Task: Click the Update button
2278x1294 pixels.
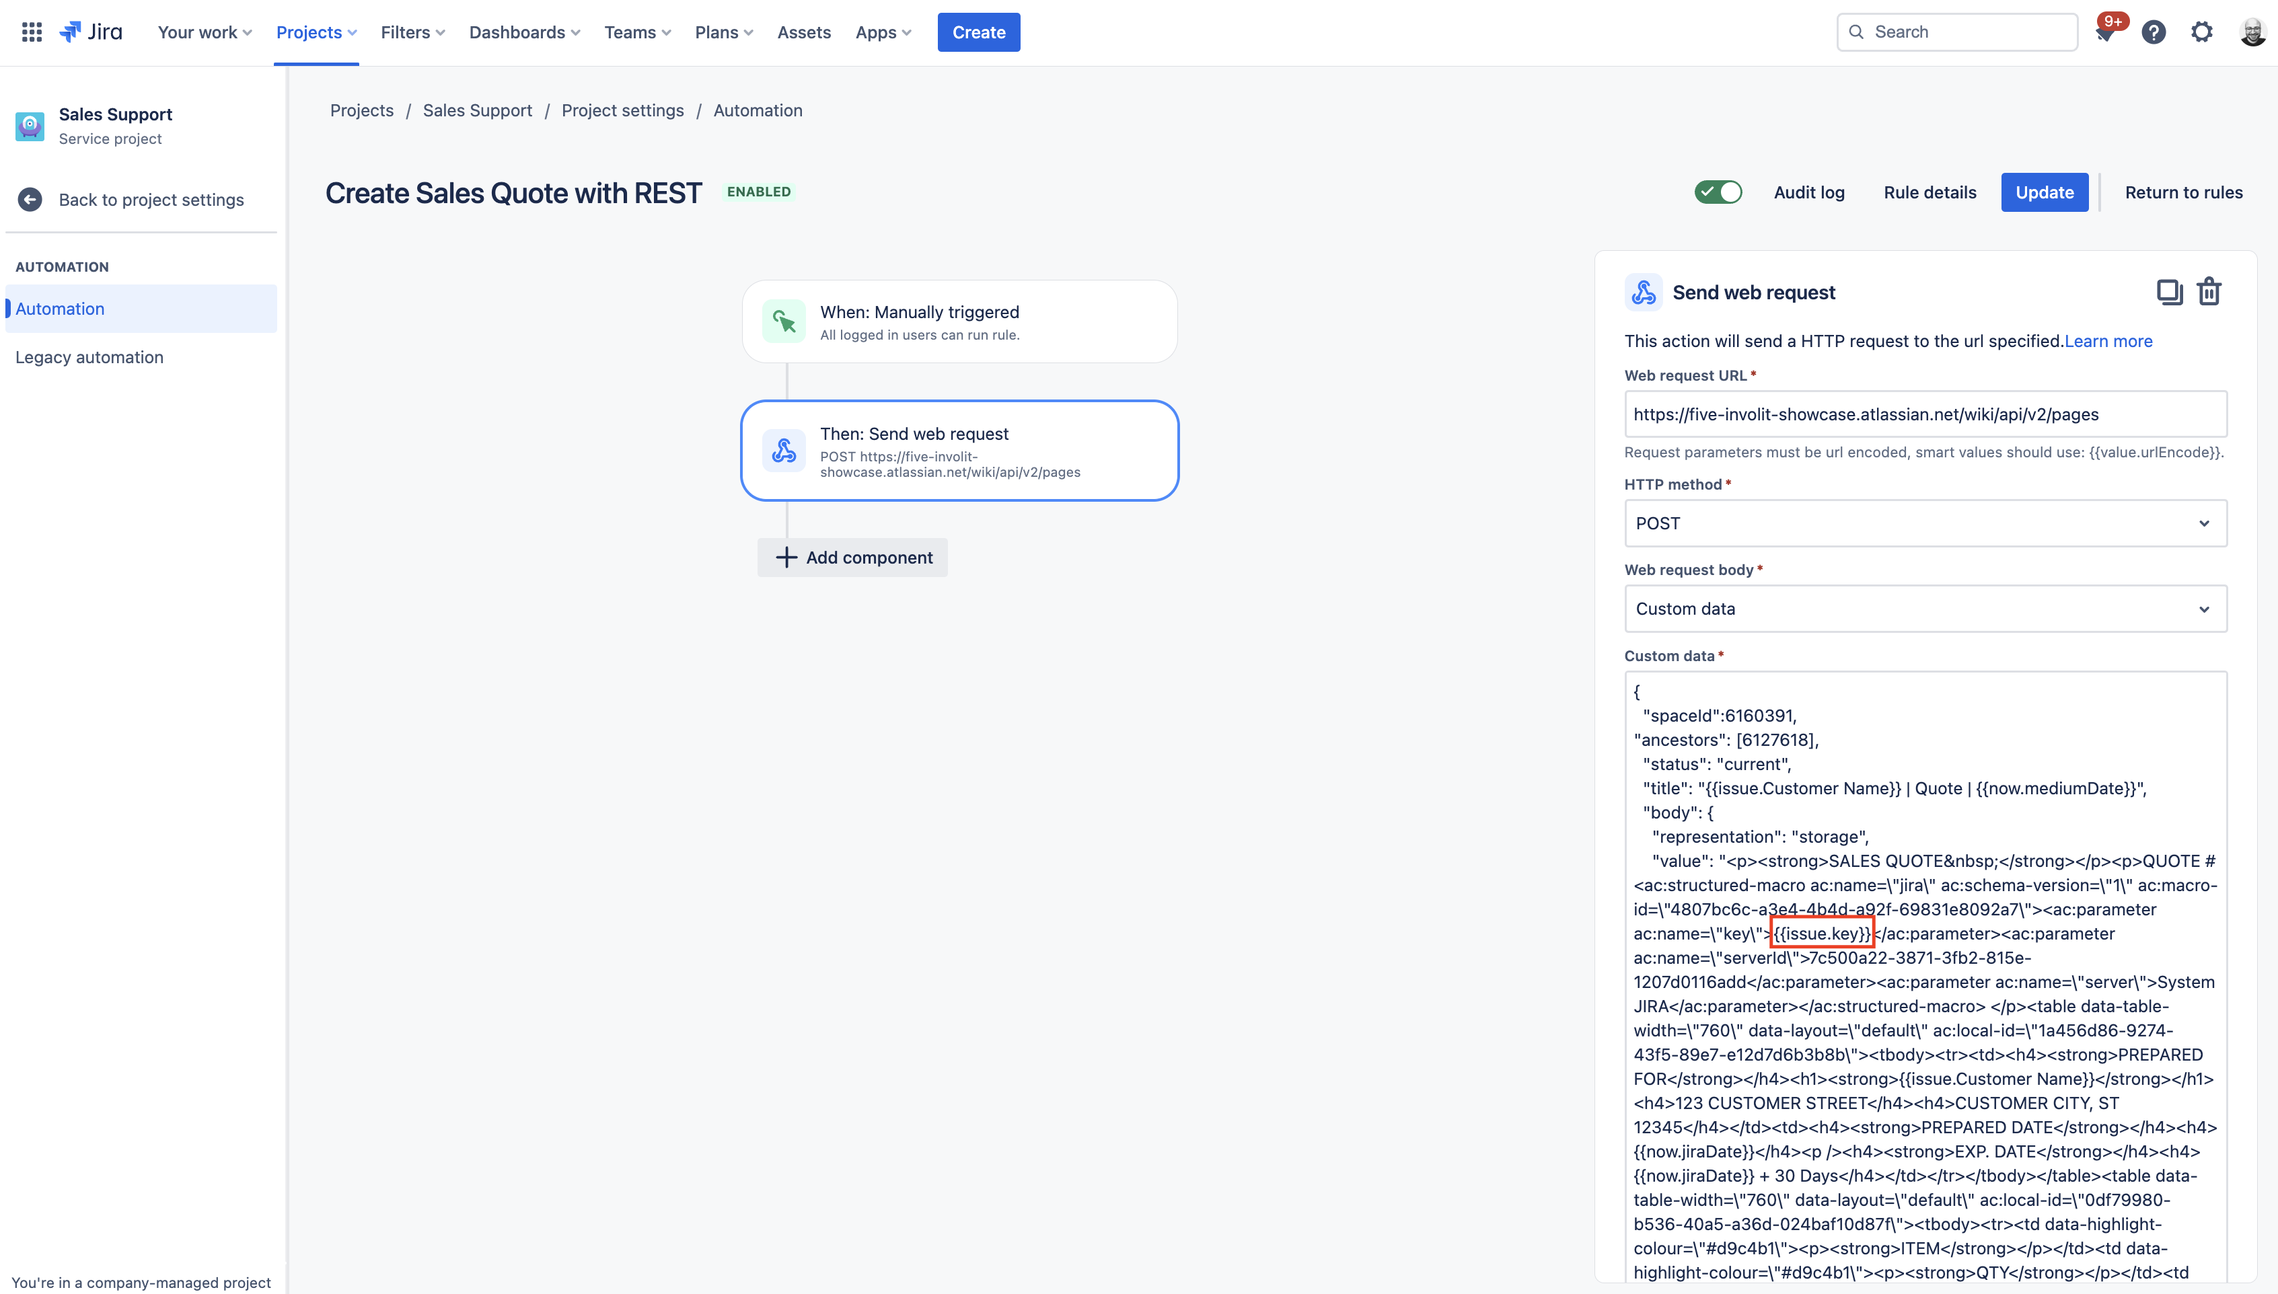Action: (2045, 192)
